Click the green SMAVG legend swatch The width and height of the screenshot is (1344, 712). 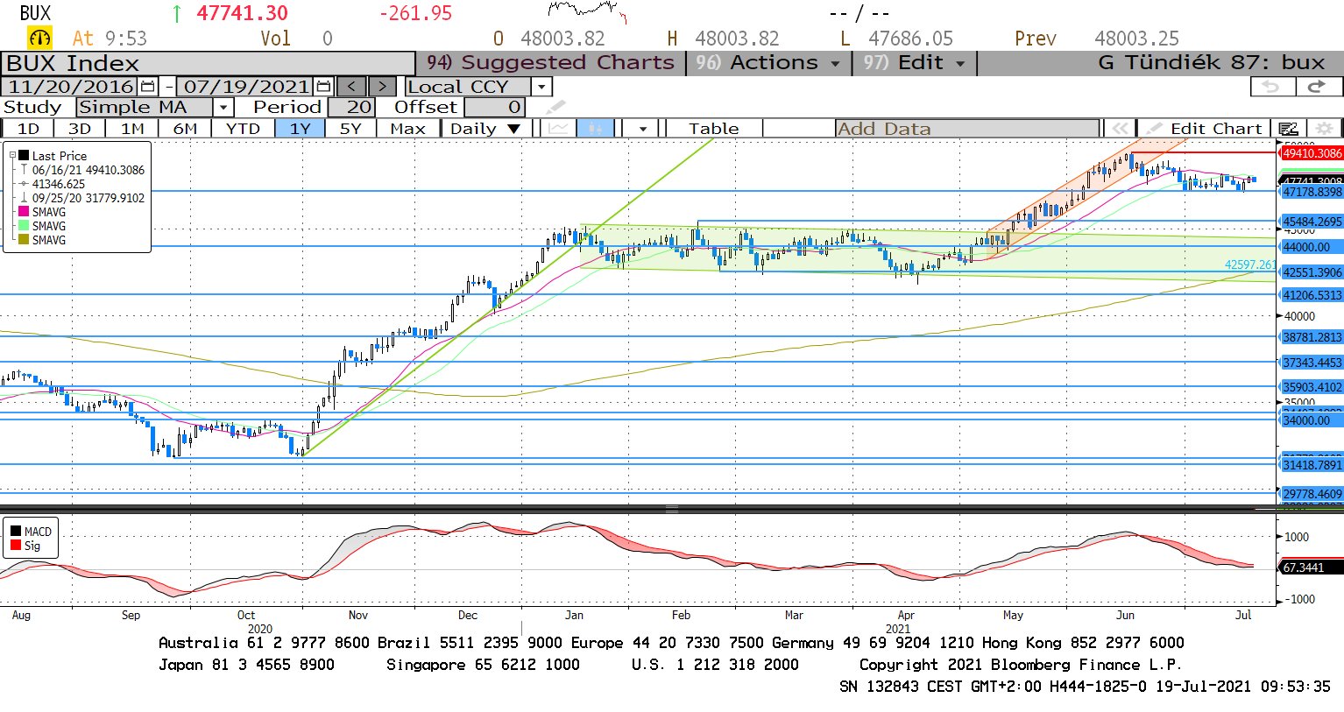tap(24, 226)
